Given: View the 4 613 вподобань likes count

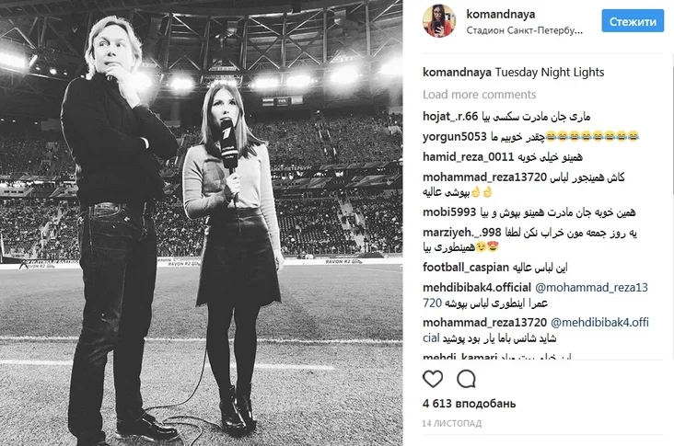Looking at the screenshot, I should click(x=469, y=404).
